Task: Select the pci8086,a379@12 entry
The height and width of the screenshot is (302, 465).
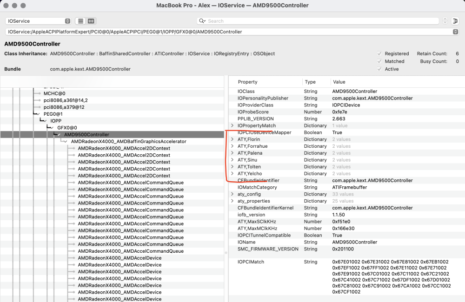Action: [x=64, y=107]
